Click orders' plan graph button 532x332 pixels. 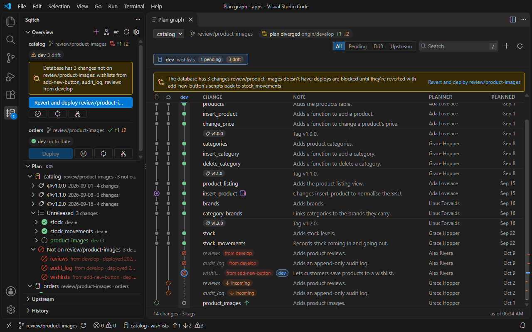(x=123, y=154)
